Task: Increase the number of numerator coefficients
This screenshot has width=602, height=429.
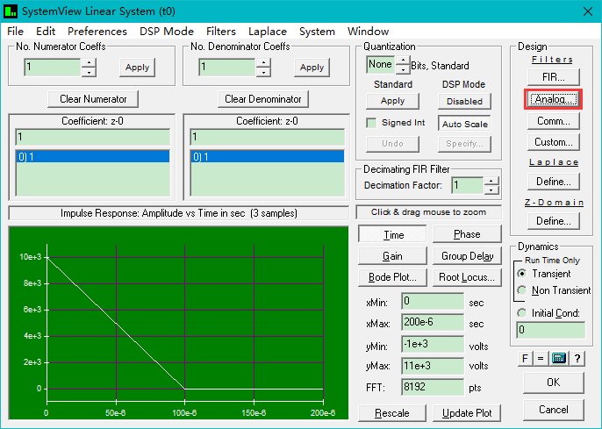Action: [x=89, y=62]
